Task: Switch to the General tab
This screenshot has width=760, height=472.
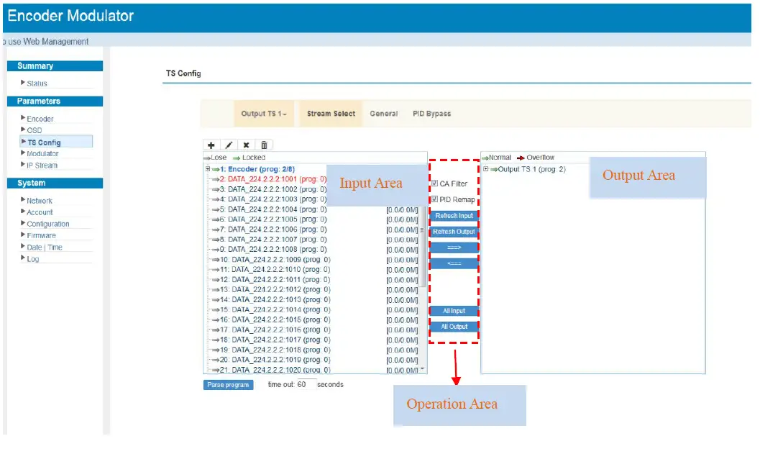Action: 384,114
